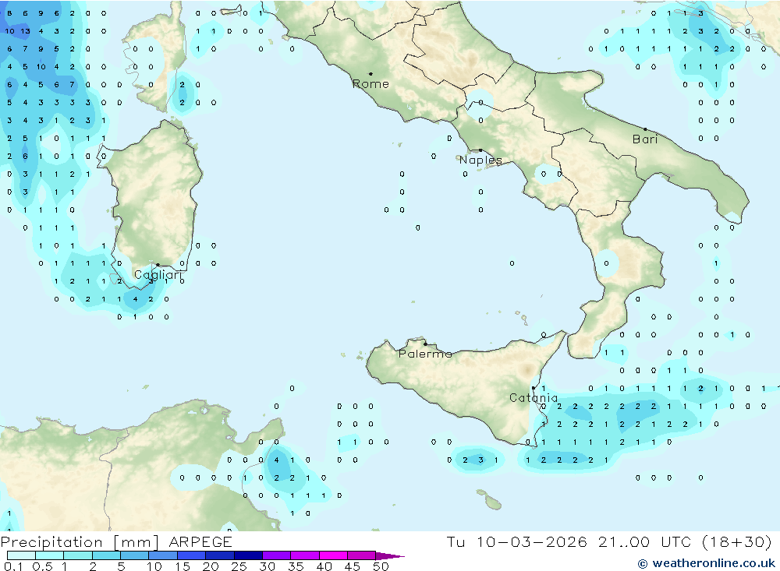Image resolution: width=780 pixels, height=571 pixels.
Task: Select the Cagliari city label
Action: [x=158, y=275]
